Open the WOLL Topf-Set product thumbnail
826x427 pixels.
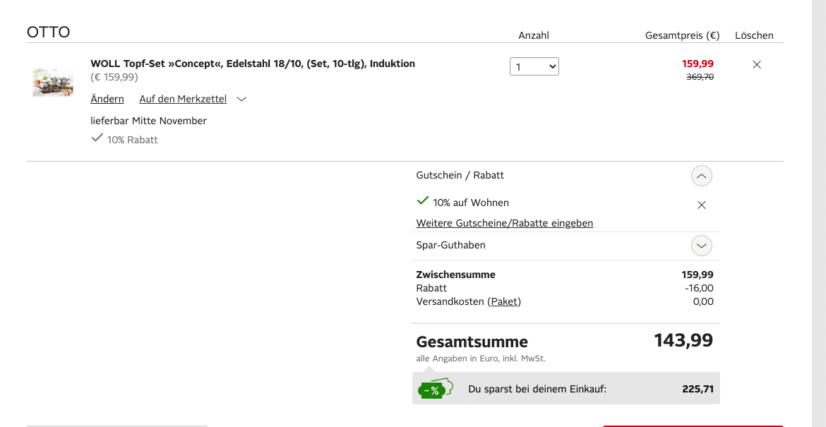click(53, 83)
